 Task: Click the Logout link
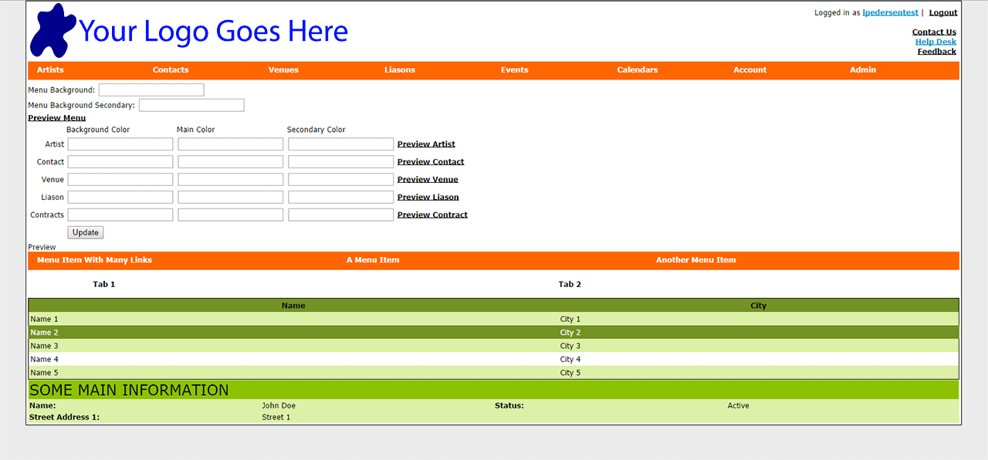click(x=942, y=12)
